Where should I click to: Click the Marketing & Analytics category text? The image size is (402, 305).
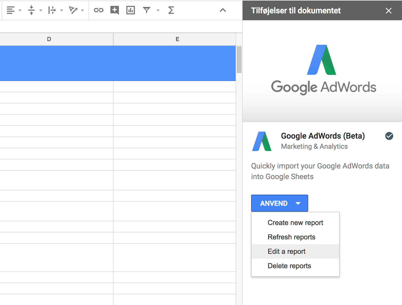point(314,146)
